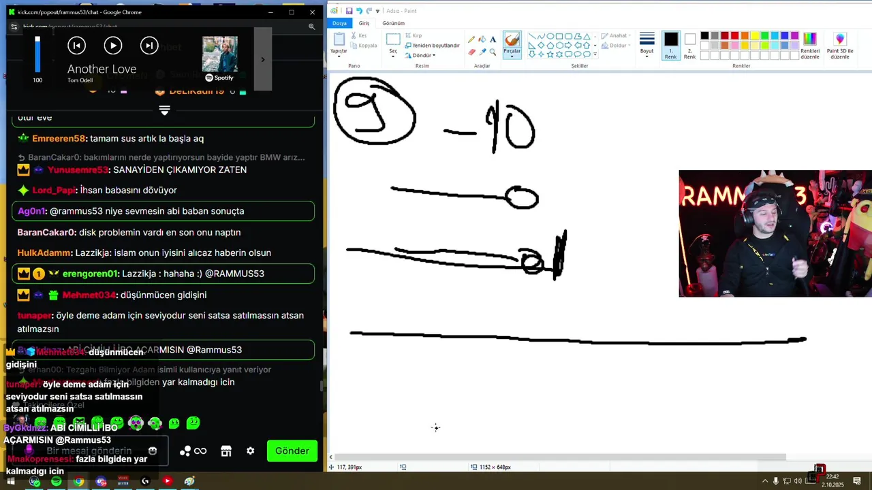Open the Kick shop storefront icon
The height and width of the screenshot is (490, 872).
(226, 451)
